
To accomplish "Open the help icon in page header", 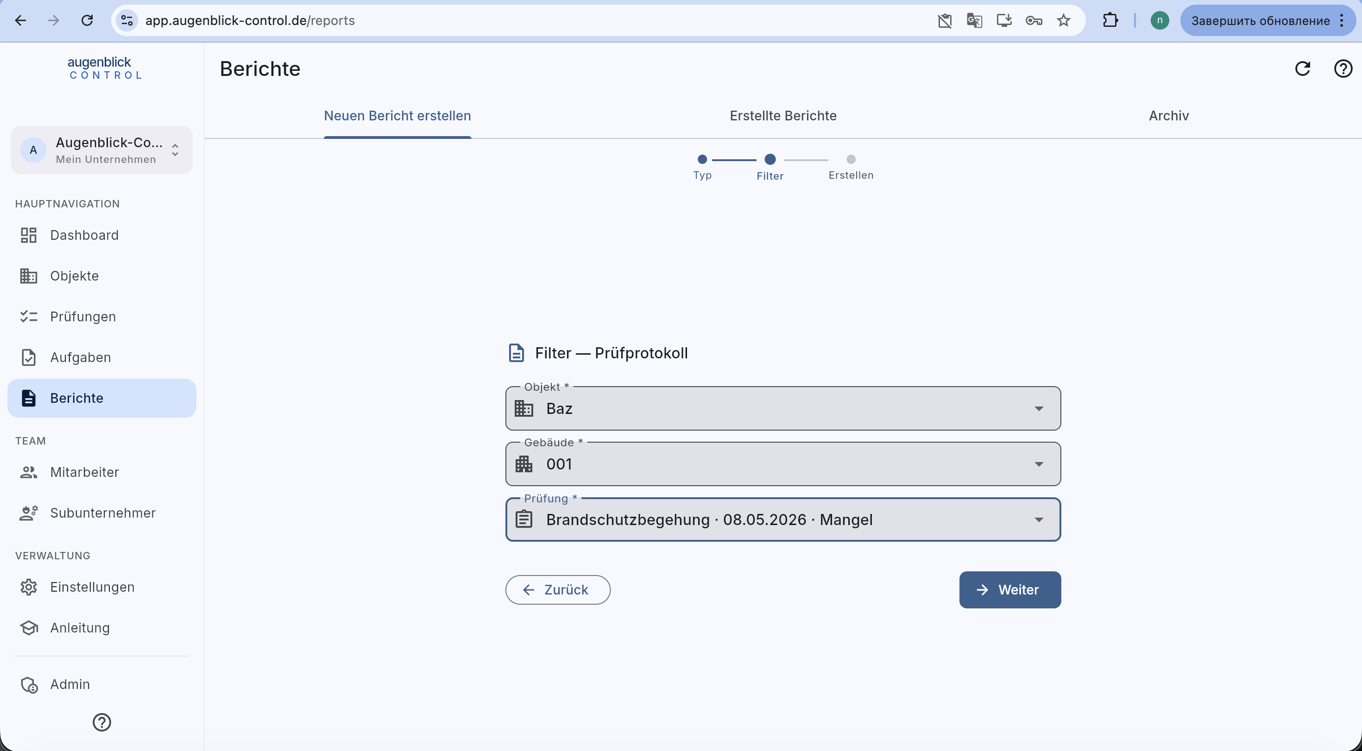I will coord(1343,69).
